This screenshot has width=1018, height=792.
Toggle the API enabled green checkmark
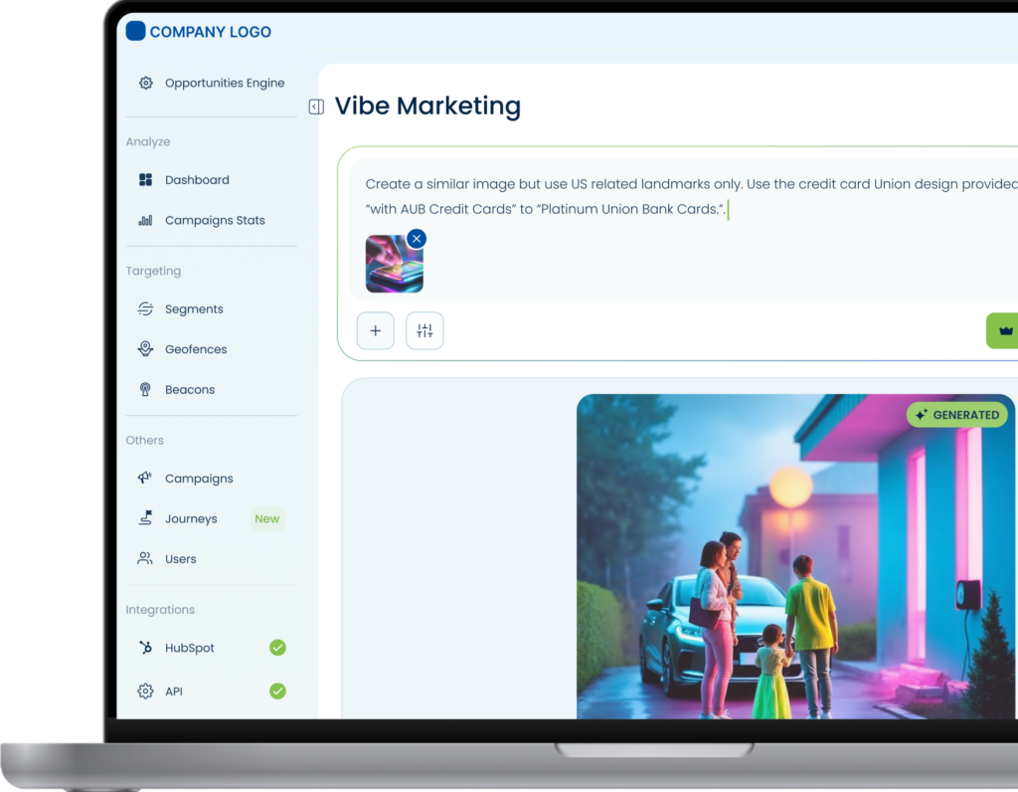point(277,691)
